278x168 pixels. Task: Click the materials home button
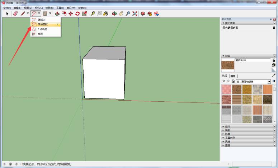pos(233,81)
